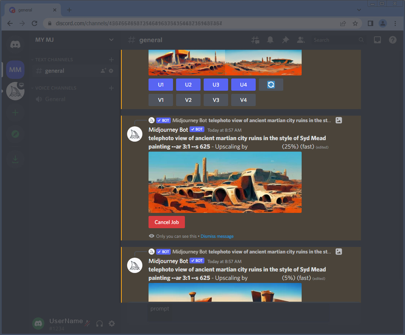
Task: Toggle browser side panel icon
Action: 371,23
